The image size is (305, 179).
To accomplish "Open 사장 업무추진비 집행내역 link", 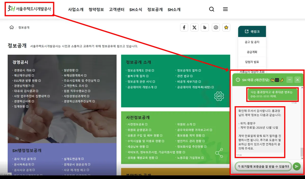I will click(x=32, y=96).
